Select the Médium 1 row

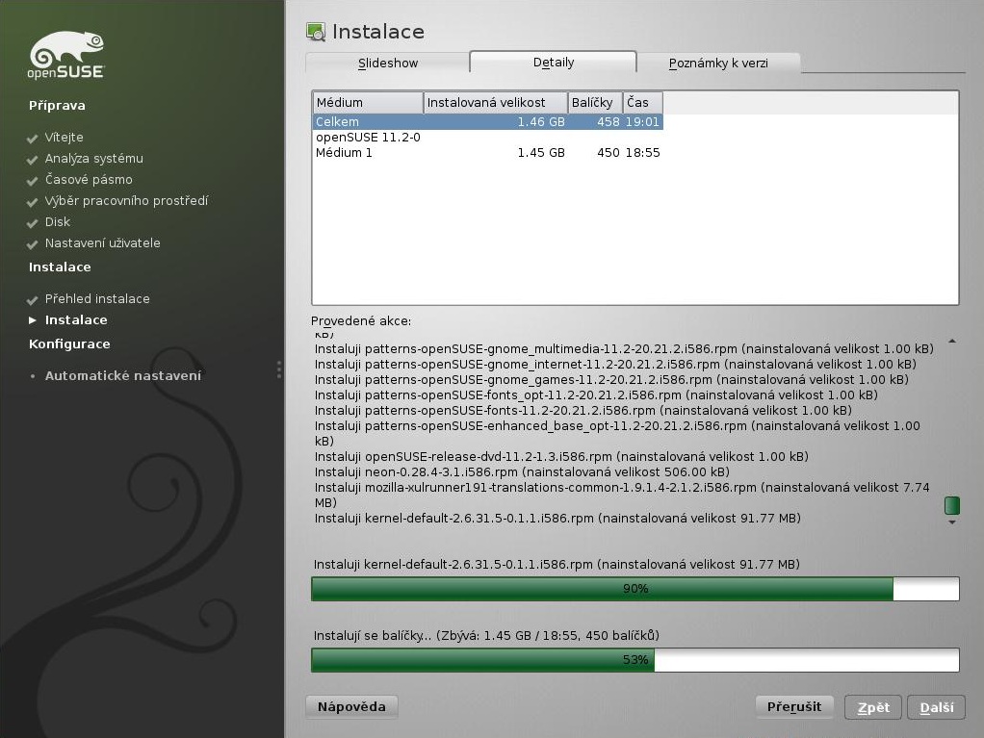pyautogui.click(x=487, y=152)
